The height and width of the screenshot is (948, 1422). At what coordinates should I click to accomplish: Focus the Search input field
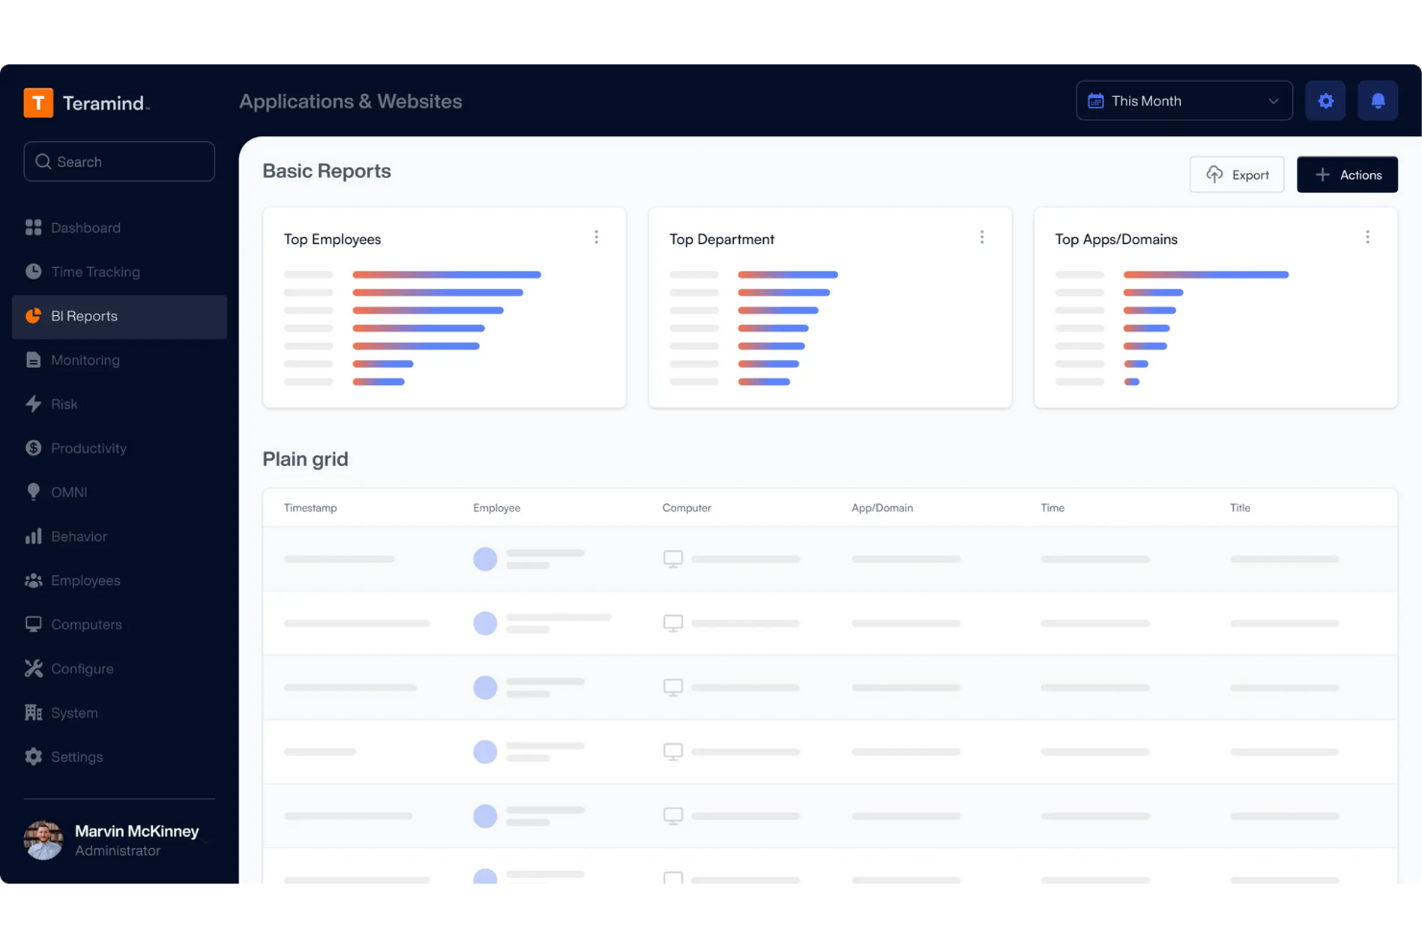coord(119,161)
